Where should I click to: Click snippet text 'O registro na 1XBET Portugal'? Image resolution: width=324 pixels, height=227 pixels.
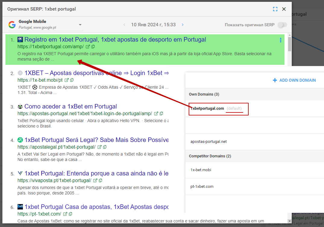144,56
